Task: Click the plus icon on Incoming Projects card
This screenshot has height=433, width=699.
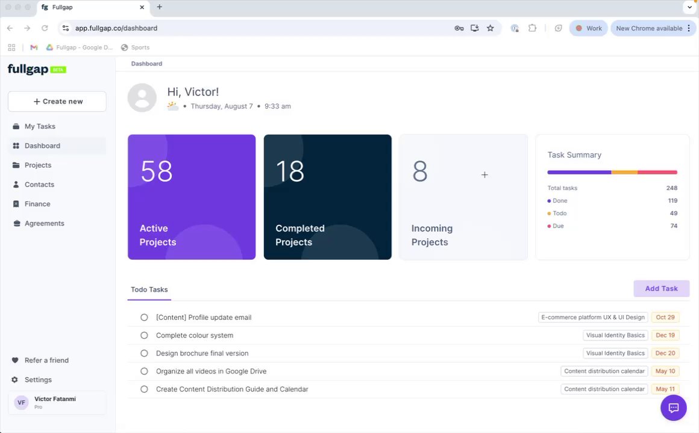Action: click(x=484, y=175)
